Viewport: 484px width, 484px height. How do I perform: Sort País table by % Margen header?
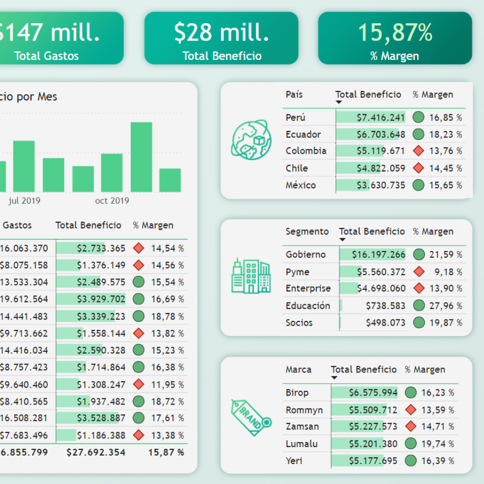point(432,95)
